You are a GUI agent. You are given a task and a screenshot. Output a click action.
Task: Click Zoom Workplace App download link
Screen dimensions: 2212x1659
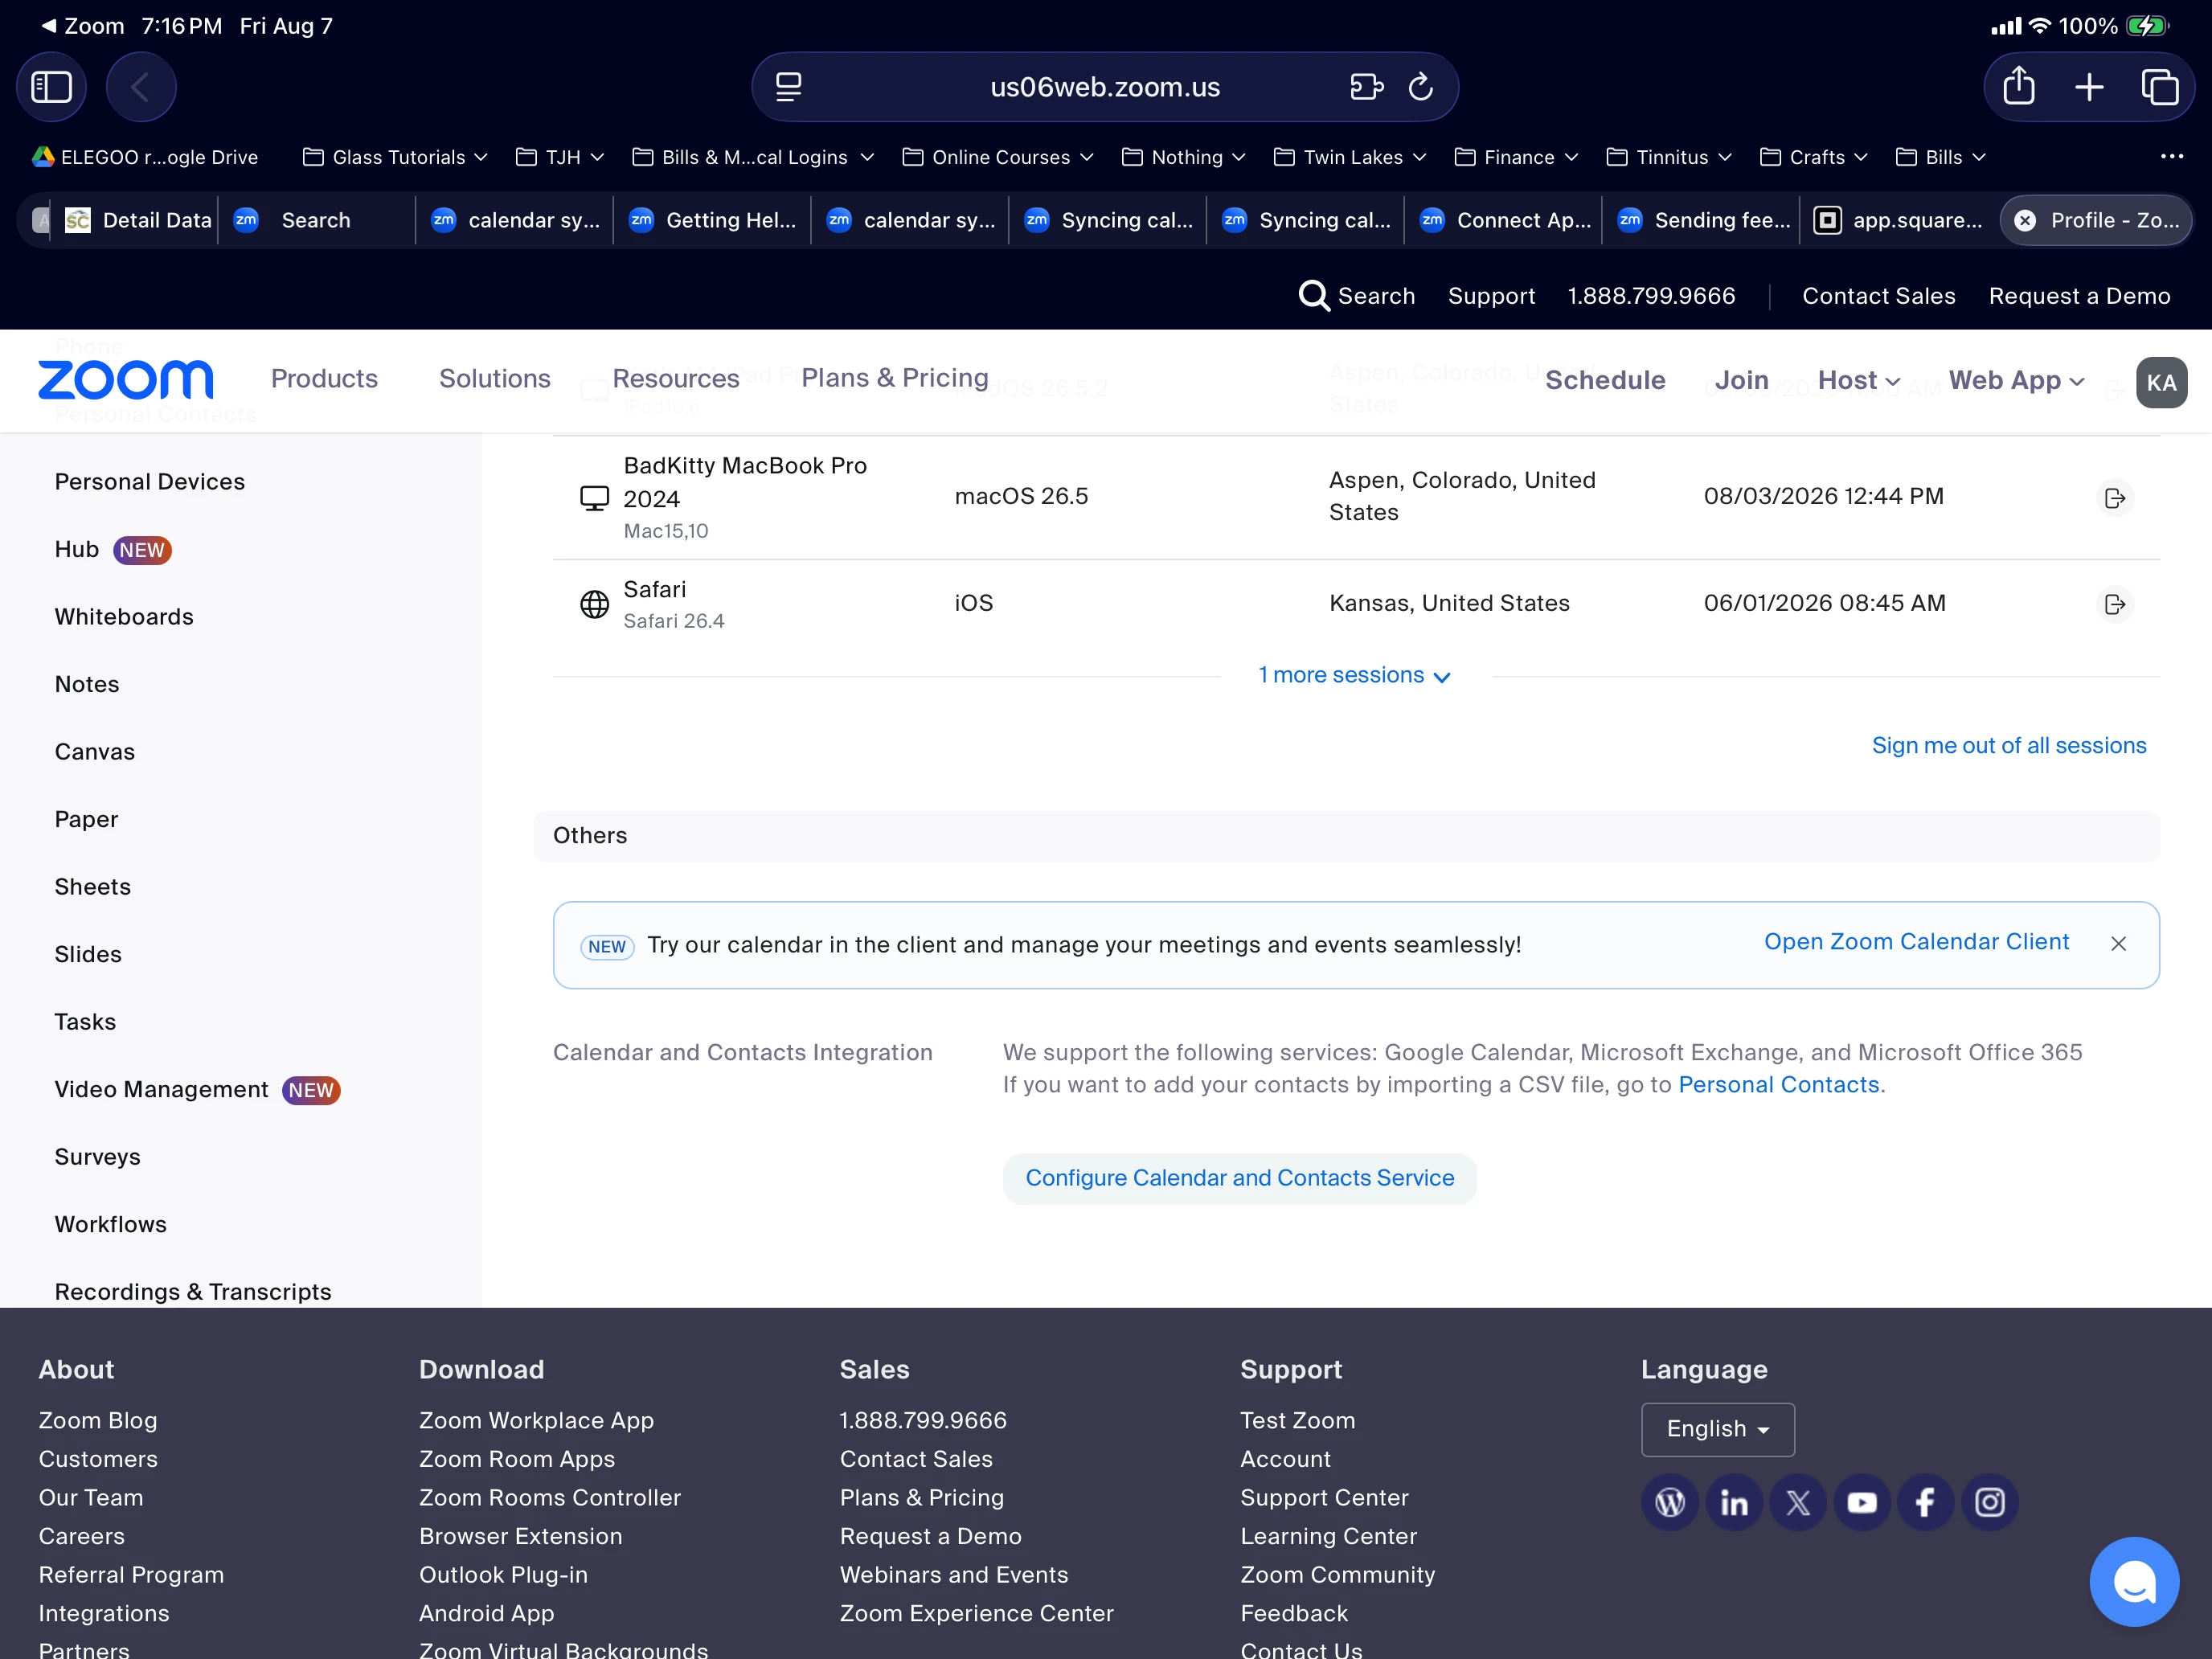coord(536,1420)
